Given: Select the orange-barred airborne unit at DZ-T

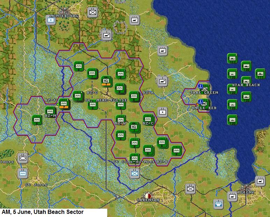Looking at the screenshot, I should (x=64, y=104).
